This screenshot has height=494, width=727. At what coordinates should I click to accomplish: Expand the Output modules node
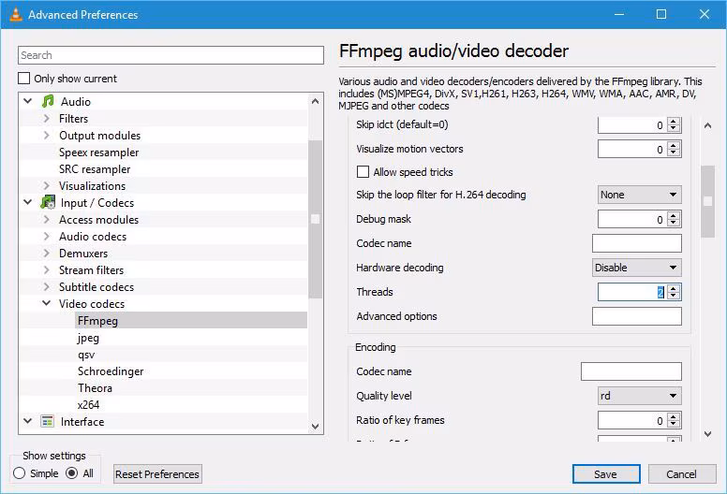point(46,135)
